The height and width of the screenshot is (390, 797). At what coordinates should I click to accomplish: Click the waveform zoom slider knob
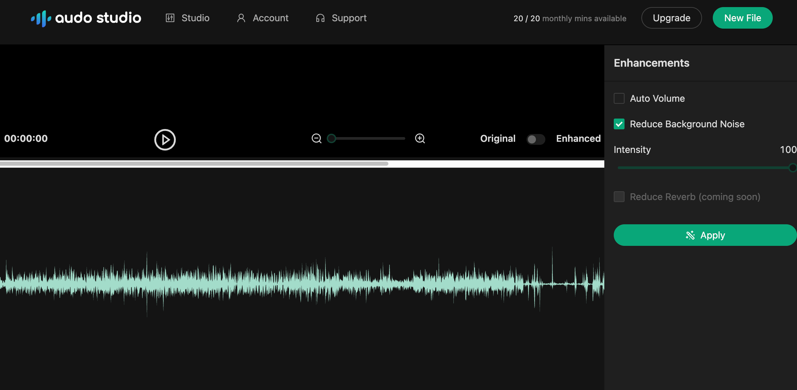[x=331, y=138]
